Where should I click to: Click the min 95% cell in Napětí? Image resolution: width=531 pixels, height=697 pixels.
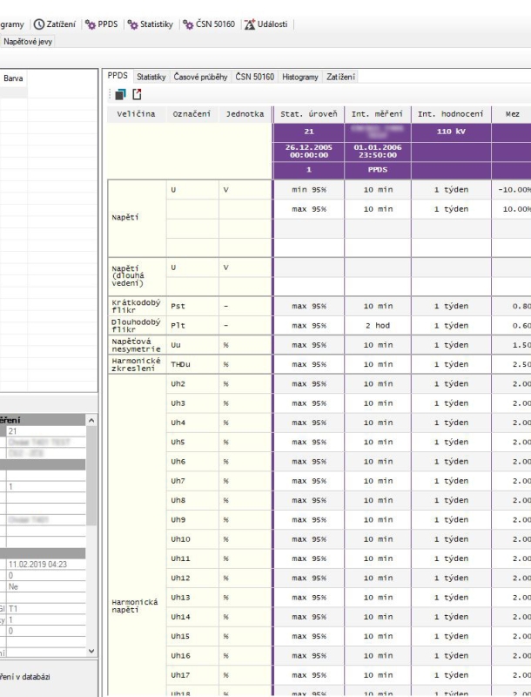tap(308, 190)
